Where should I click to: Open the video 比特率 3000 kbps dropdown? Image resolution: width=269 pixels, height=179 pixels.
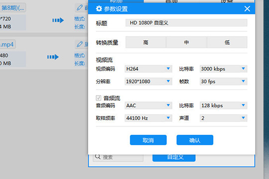tap(223, 69)
